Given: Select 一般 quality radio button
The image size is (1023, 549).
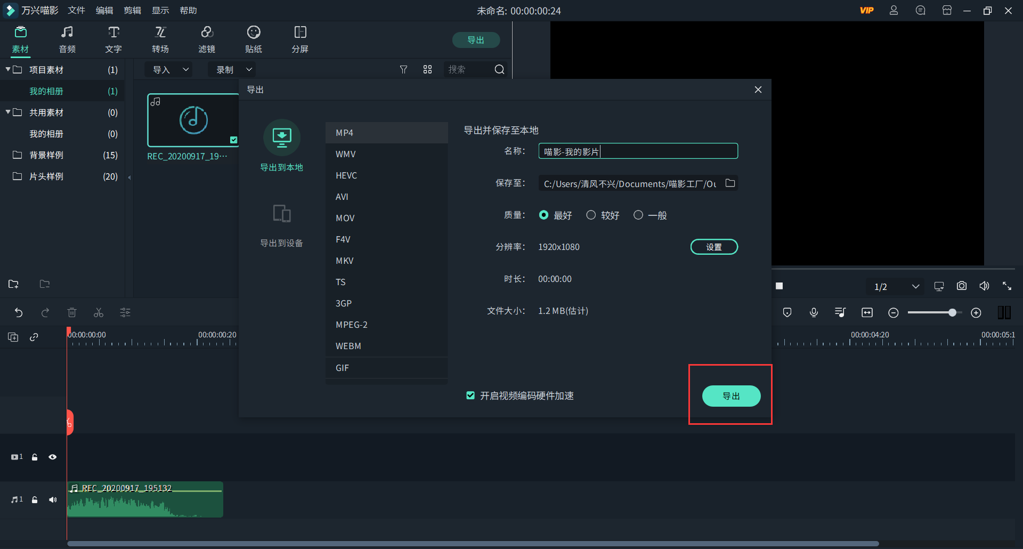Looking at the screenshot, I should point(638,215).
